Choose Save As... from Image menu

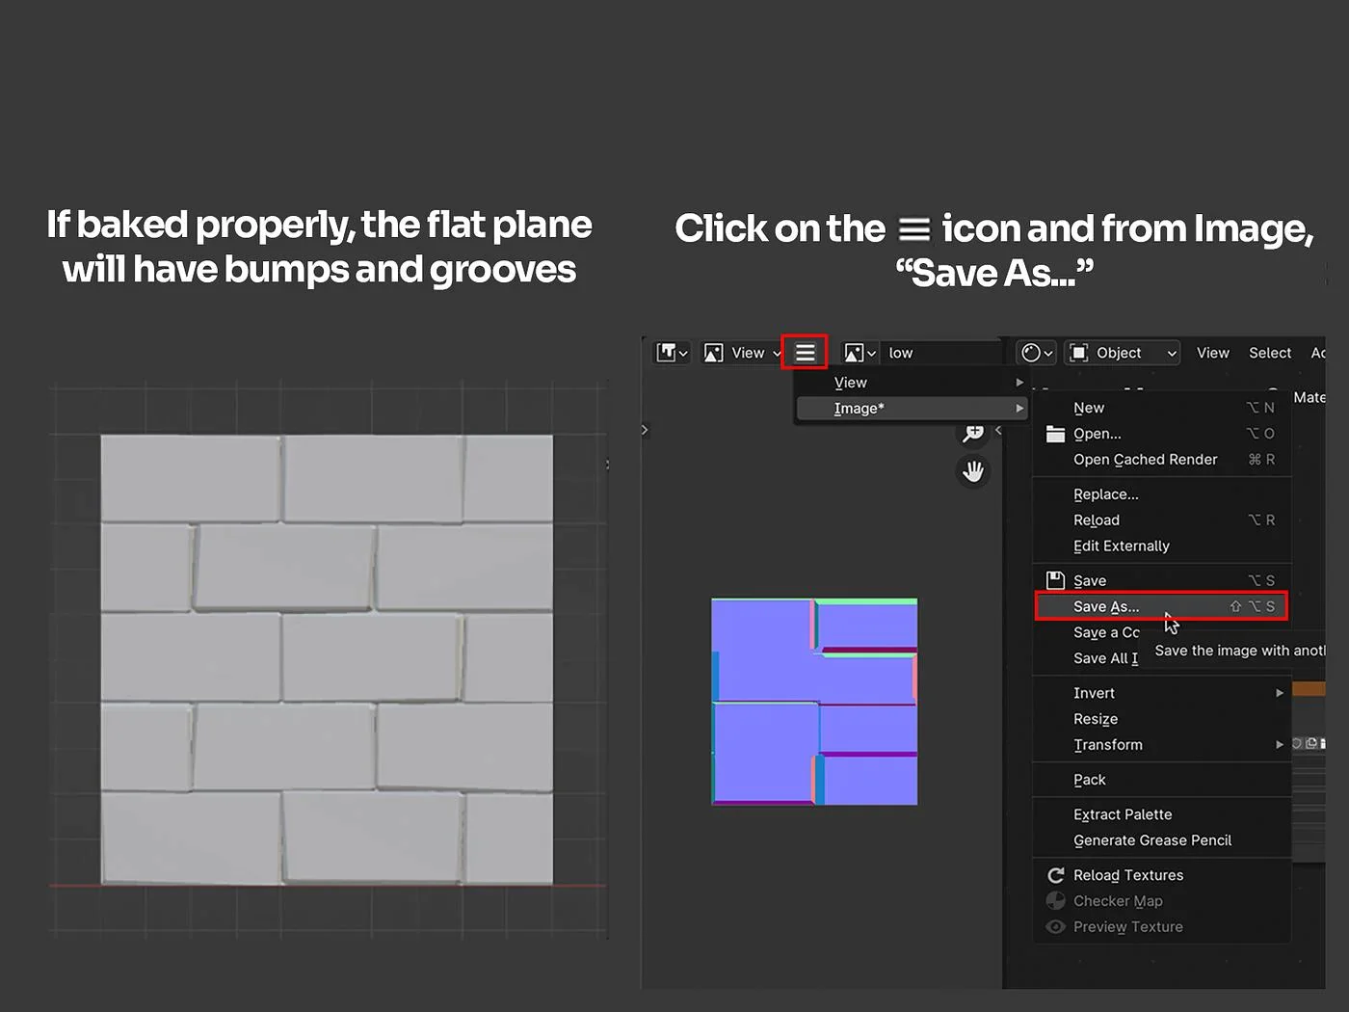pyautogui.click(x=1162, y=606)
